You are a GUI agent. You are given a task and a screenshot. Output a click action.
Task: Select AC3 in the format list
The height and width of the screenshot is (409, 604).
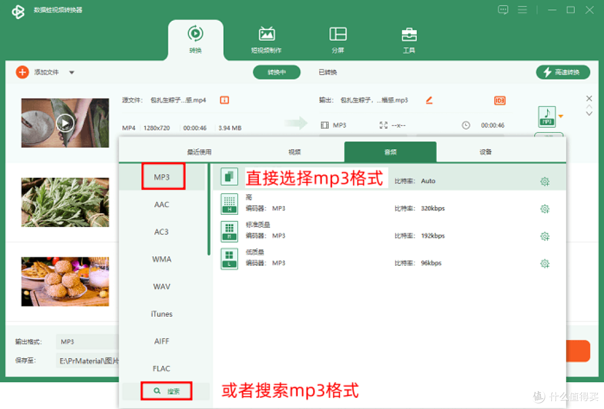tap(162, 232)
